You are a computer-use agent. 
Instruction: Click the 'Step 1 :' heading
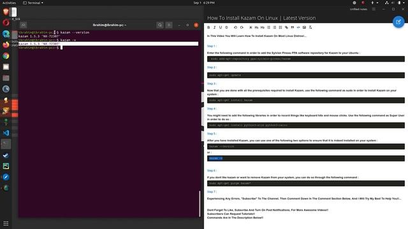[x=212, y=46]
